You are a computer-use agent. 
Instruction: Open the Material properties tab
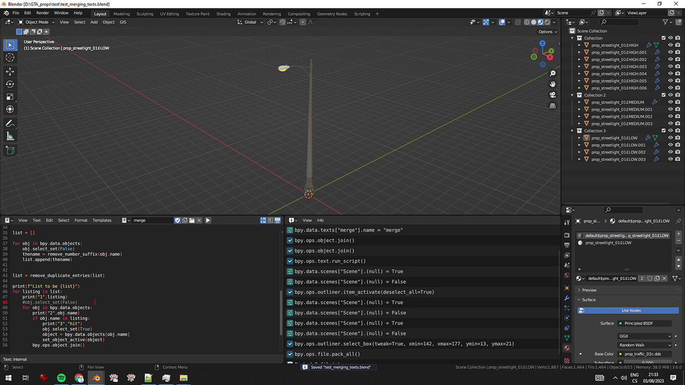pyautogui.click(x=567, y=348)
